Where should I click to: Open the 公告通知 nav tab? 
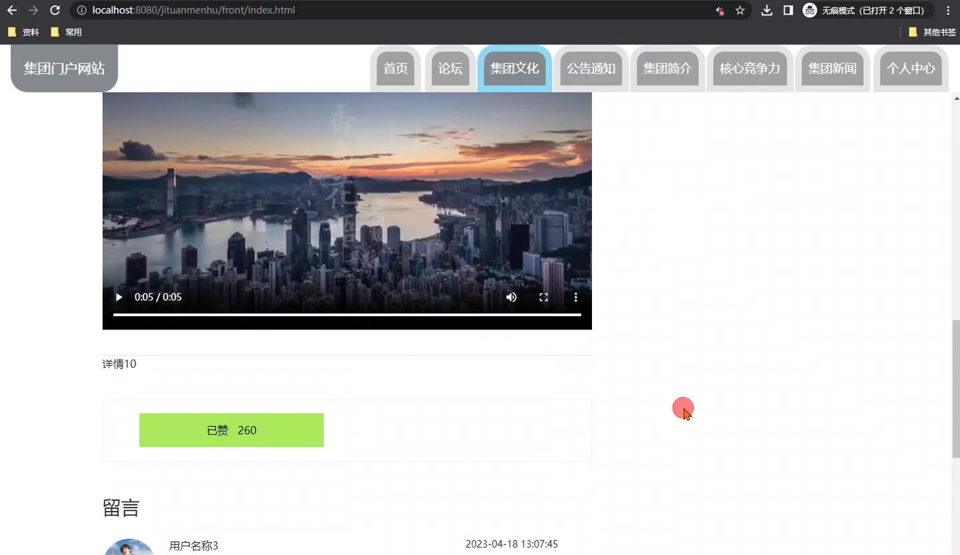pos(591,68)
